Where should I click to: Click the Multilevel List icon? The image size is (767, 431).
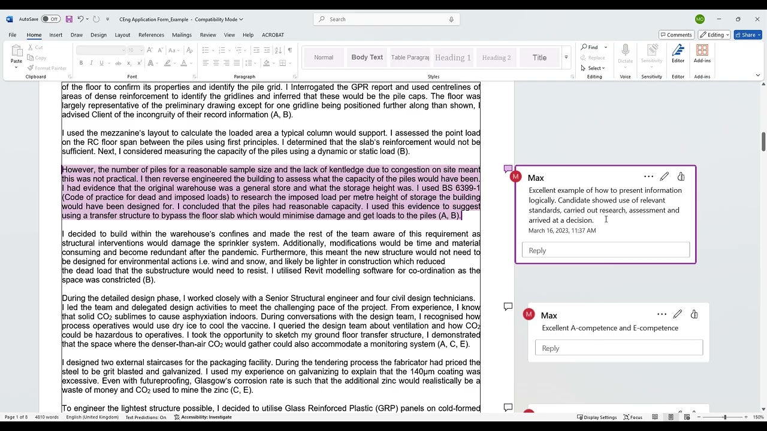pyautogui.click(x=238, y=50)
